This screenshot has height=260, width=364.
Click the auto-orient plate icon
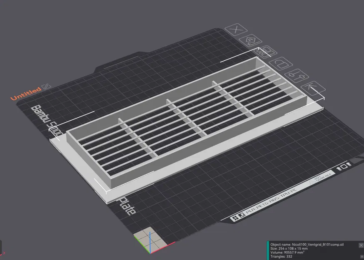tap(250, 41)
